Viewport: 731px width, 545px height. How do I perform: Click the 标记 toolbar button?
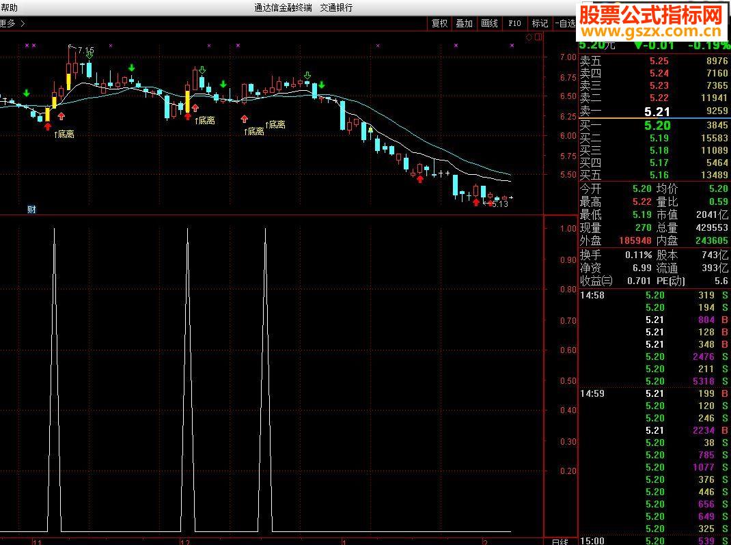540,23
